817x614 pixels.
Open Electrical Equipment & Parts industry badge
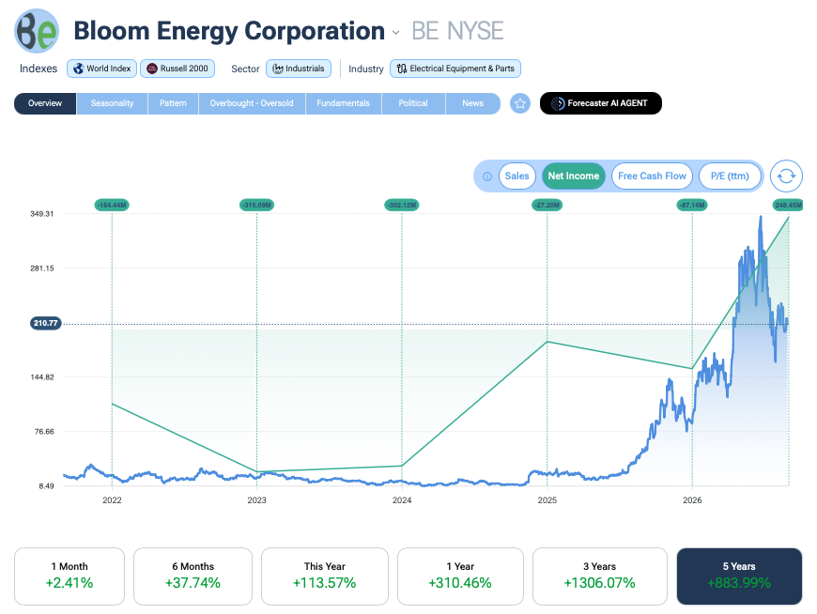455,69
